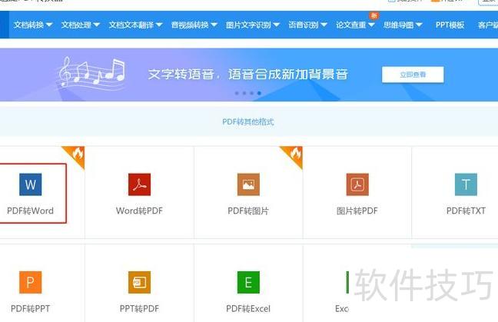This screenshot has width=498, height=322.
Task: Show the second banner slide dot
Action: (244, 93)
